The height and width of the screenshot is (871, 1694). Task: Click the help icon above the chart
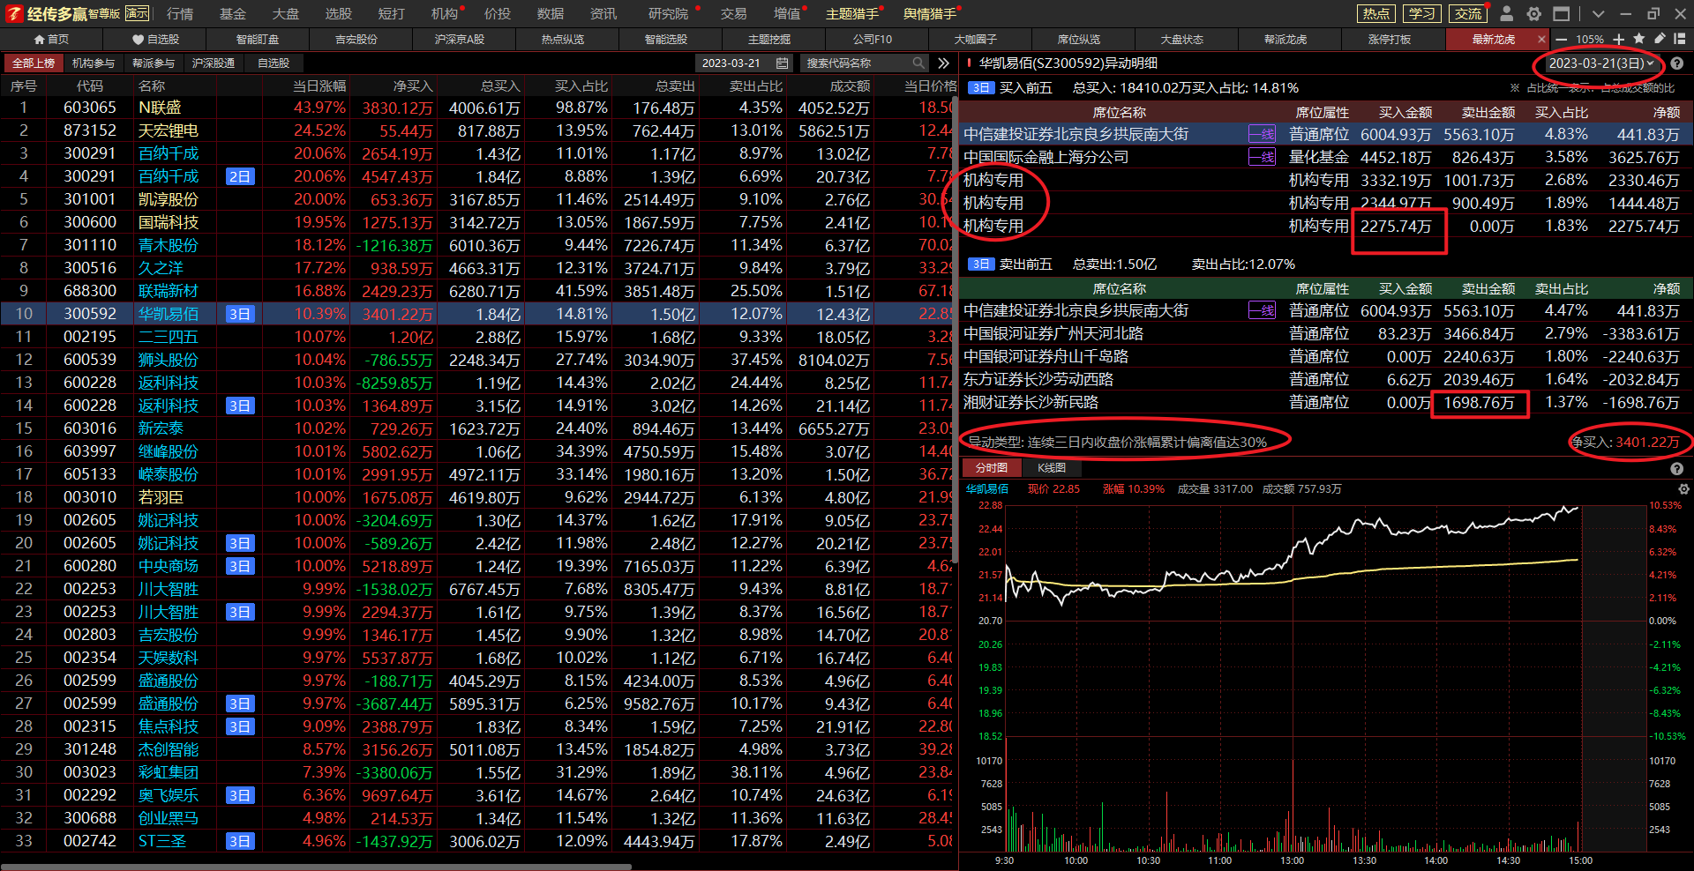coord(1676,469)
